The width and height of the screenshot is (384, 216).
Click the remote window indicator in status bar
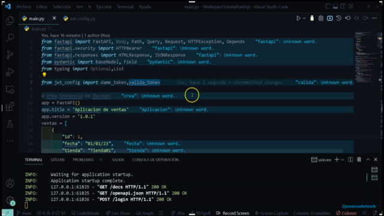click(x=7, y=213)
